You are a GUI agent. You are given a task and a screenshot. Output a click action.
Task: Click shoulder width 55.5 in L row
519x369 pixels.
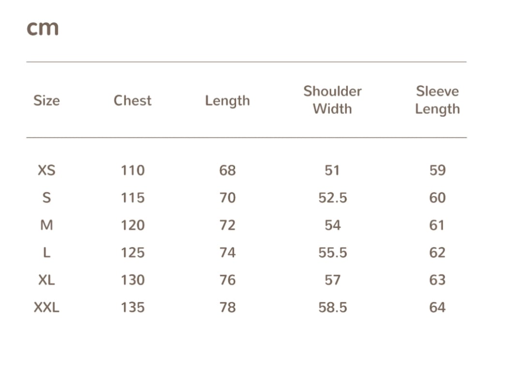332,253
